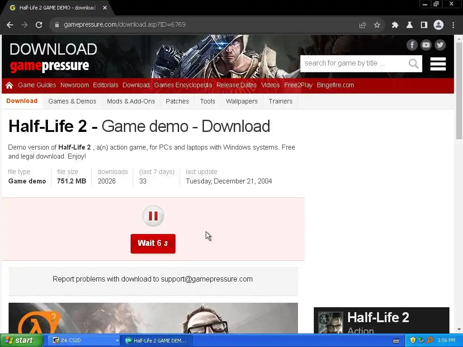Share this page via share icon
Image resolution: width=463 pixels, height=347 pixels.
(x=362, y=25)
